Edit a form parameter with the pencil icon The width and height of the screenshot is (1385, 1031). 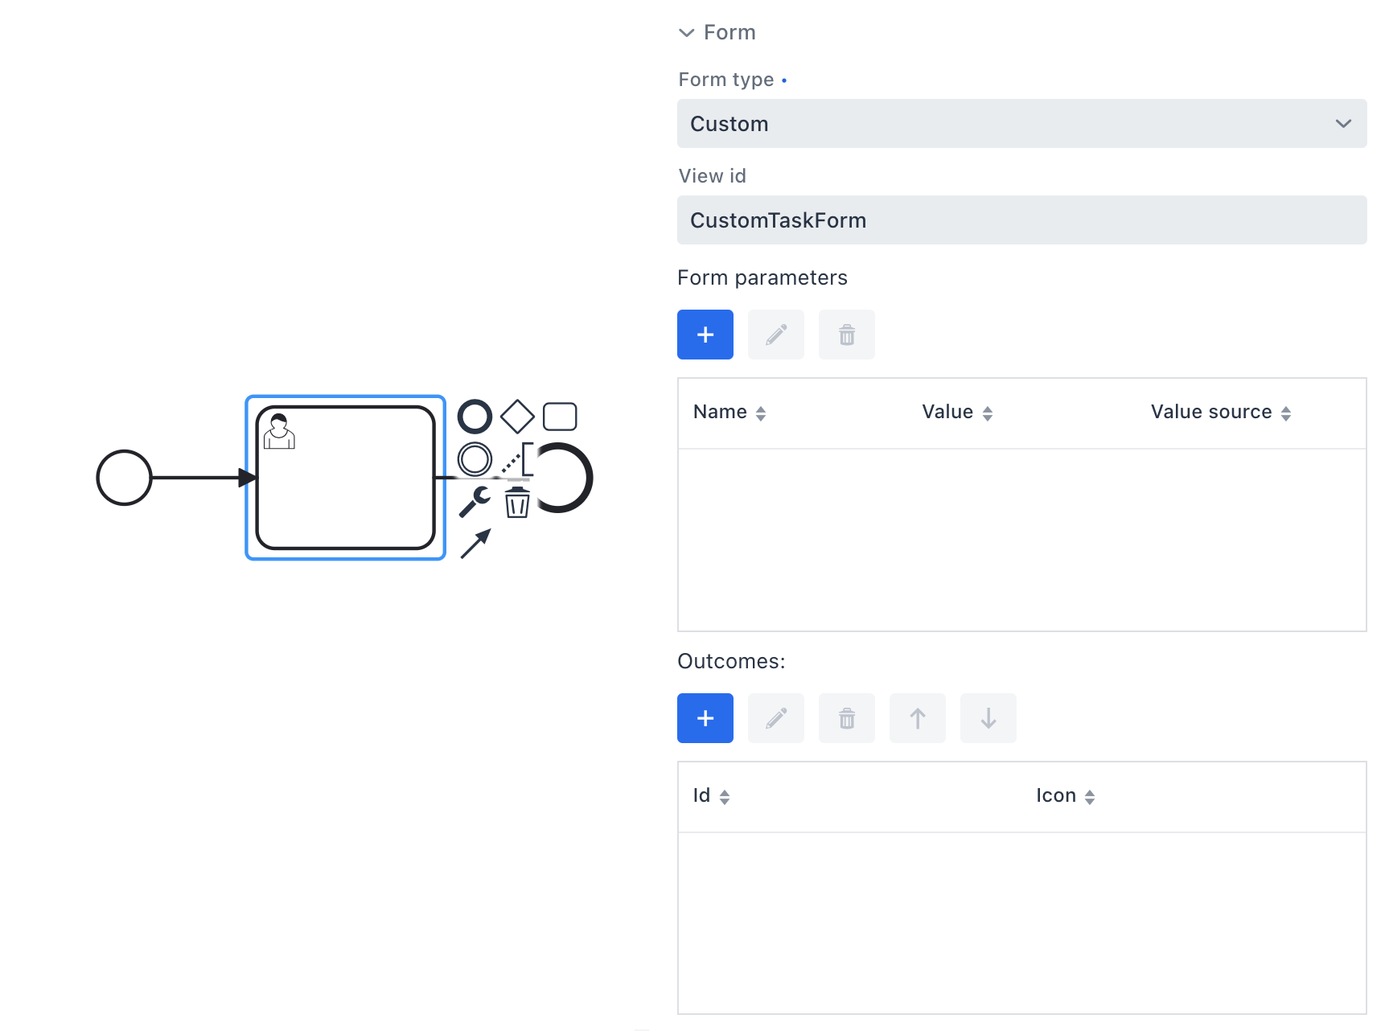coord(775,335)
